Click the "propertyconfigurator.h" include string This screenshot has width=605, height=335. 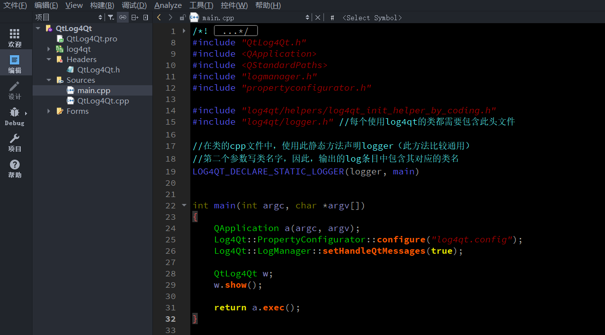306,88
